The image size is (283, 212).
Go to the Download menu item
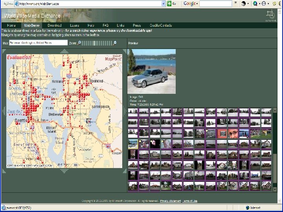pos(54,26)
